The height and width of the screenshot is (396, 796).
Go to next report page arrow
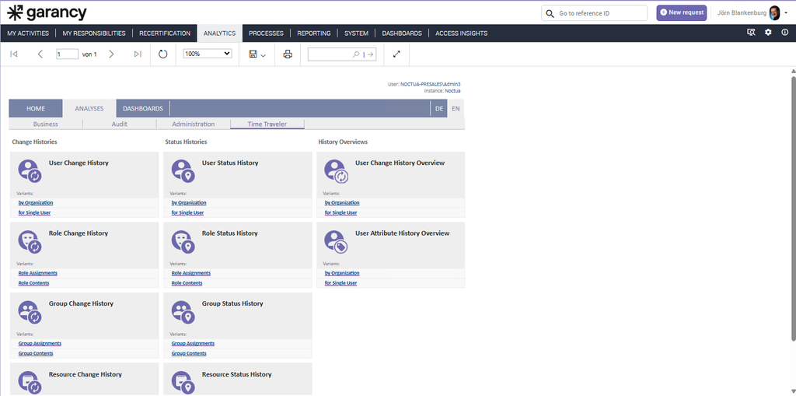[x=112, y=54]
